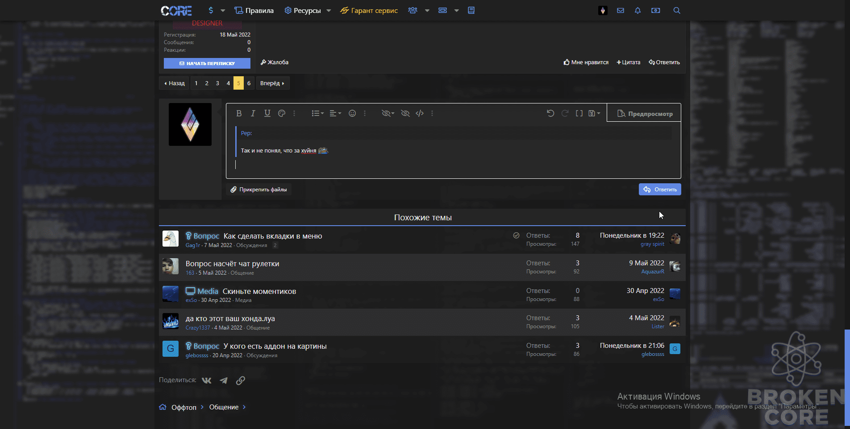Image resolution: width=850 pixels, height=429 pixels.
Task: Share the thread via VK icon
Action: 207,380
